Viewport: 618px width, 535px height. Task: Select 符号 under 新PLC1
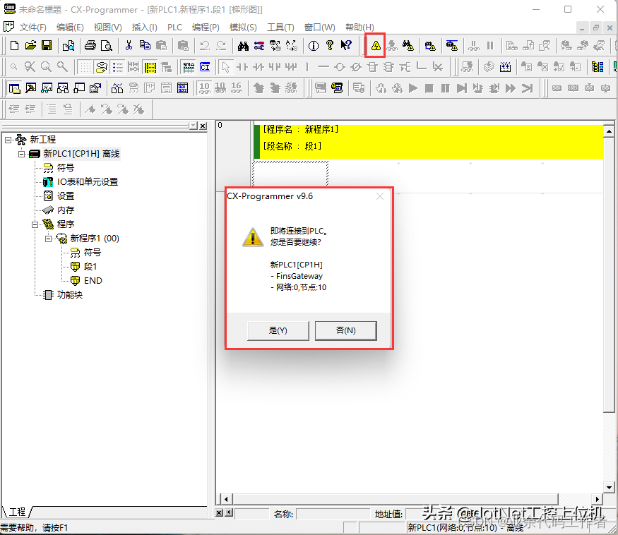[66, 168]
